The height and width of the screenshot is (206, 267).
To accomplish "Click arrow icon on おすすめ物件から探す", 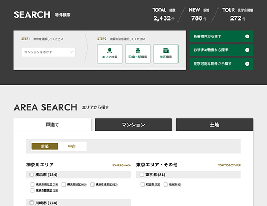I will coord(247,50).
